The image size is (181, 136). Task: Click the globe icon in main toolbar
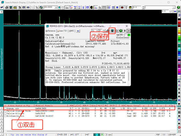41,8
